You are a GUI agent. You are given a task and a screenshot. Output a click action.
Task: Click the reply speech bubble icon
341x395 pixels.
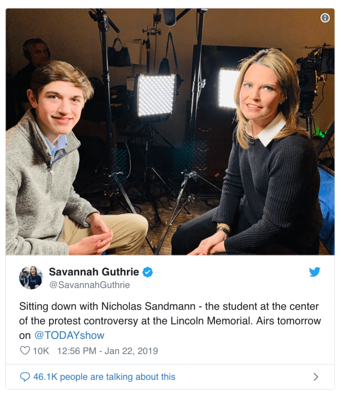25,377
